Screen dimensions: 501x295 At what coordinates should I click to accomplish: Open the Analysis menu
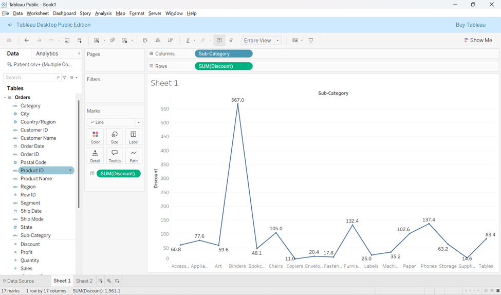(x=103, y=13)
